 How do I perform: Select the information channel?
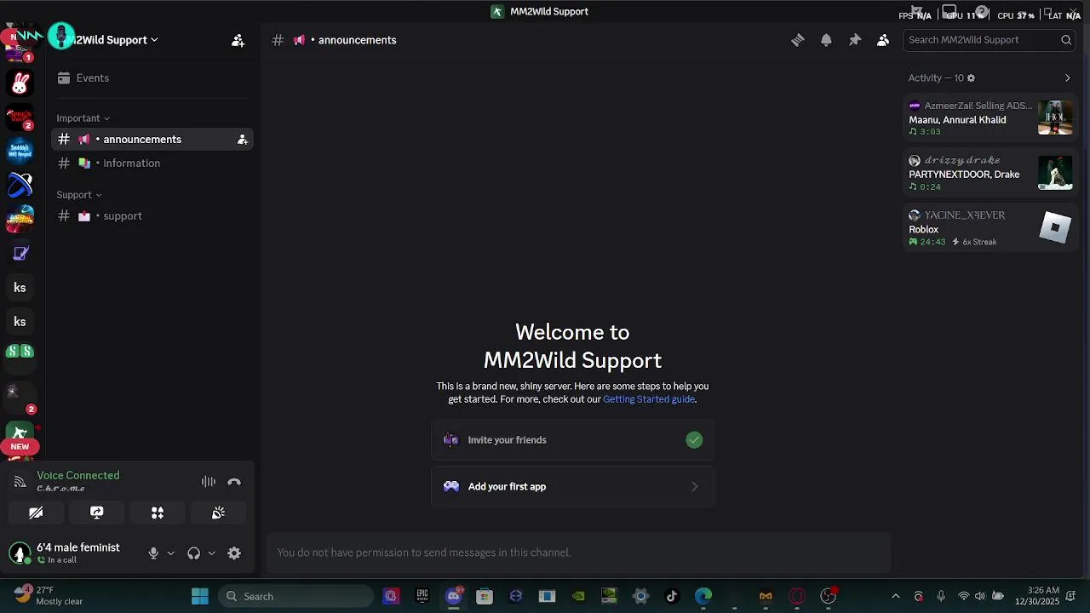[x=152, y=163]
